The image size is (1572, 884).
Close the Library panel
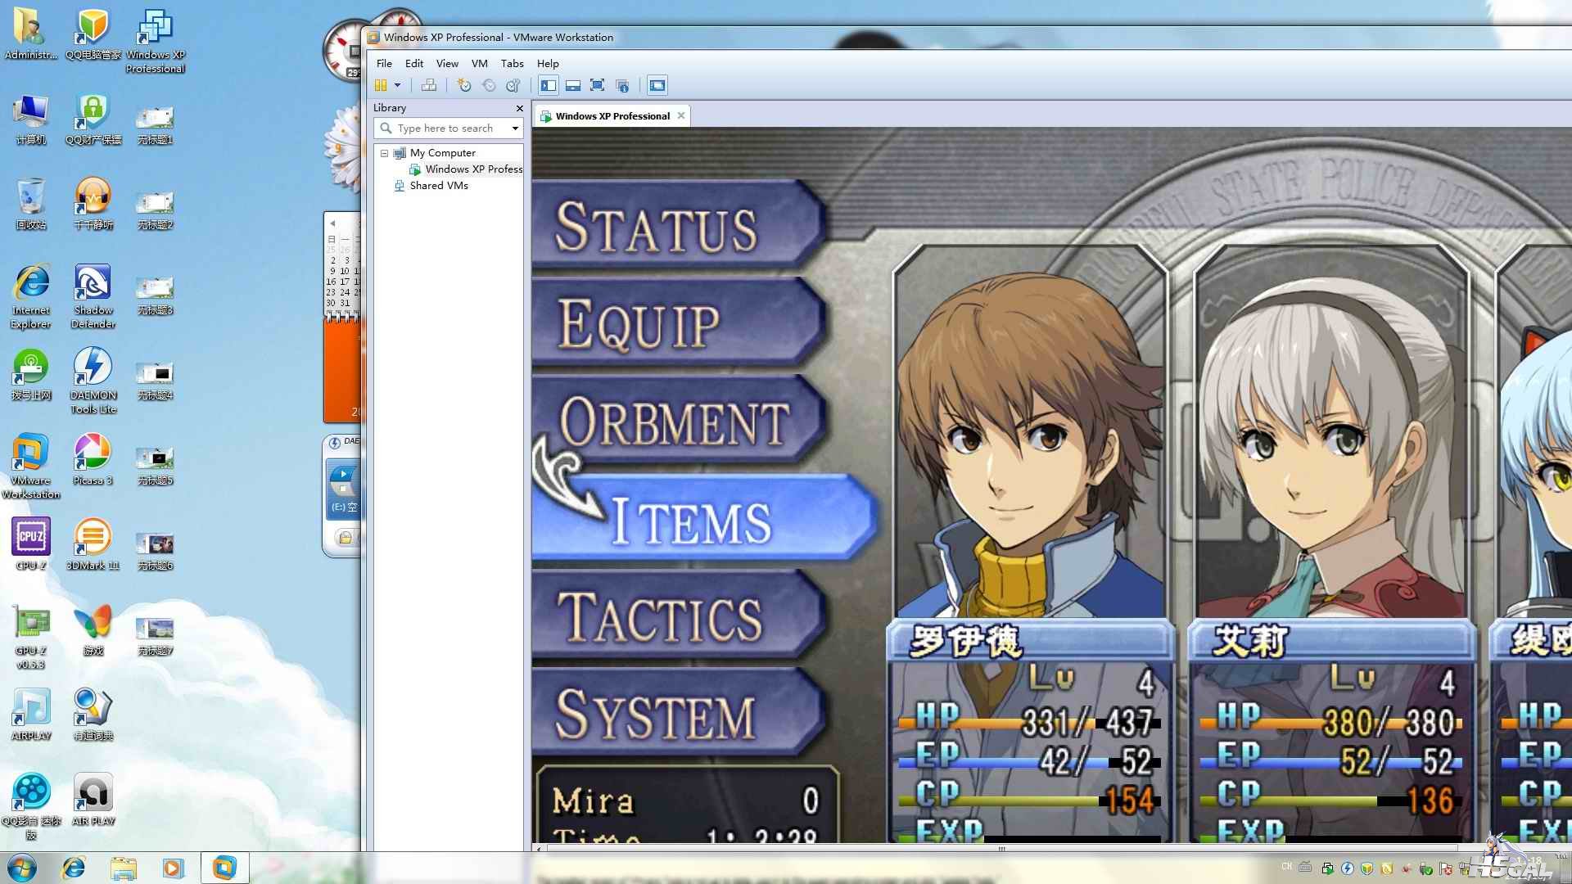519,108
